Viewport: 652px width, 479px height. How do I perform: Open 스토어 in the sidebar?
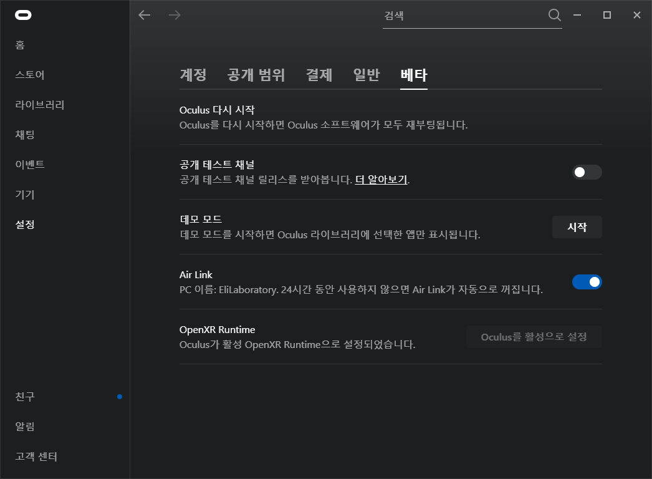pos(29,74)
